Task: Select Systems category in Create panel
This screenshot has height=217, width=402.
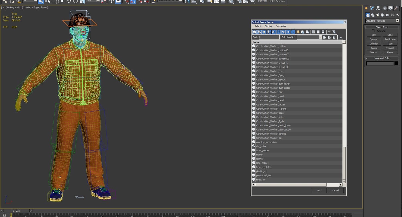Action: tap(398, 15)
